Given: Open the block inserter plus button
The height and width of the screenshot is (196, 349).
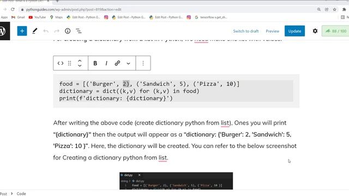Looking at the screenshot, I should pyautogui.click(x=22, y=31).
